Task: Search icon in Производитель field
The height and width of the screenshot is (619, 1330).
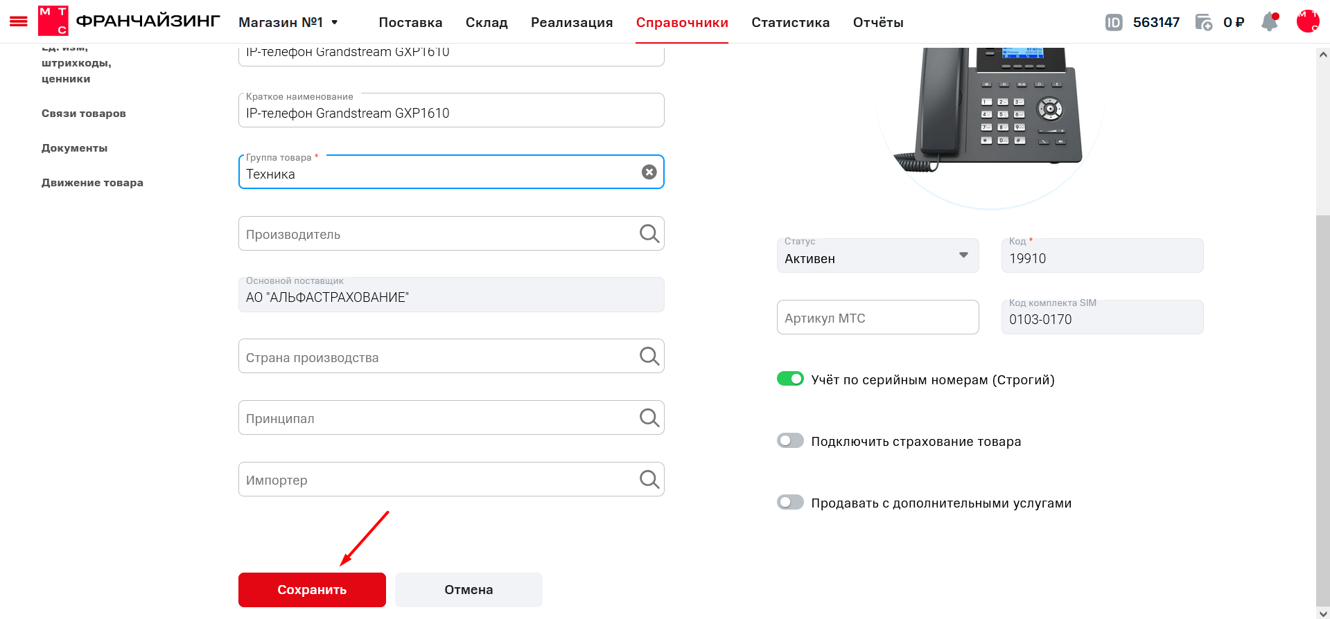Action: (x=649, y=233)
